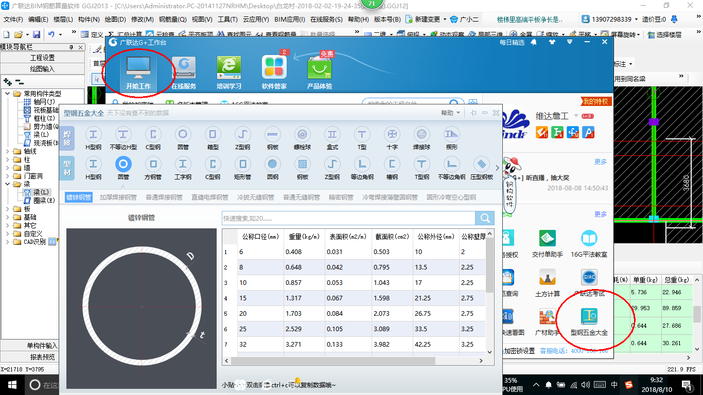
Task: Click the search magnifier button in 型钢五金大全
Action: click(484, 218)
